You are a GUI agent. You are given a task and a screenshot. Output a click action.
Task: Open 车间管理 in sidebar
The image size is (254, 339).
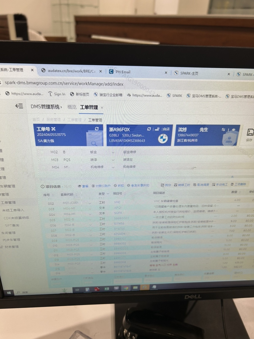click(x=8, y=233)
